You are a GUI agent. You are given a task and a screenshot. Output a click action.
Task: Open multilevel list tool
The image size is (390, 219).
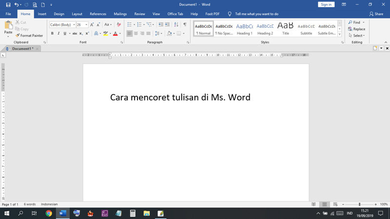(149, 24)
